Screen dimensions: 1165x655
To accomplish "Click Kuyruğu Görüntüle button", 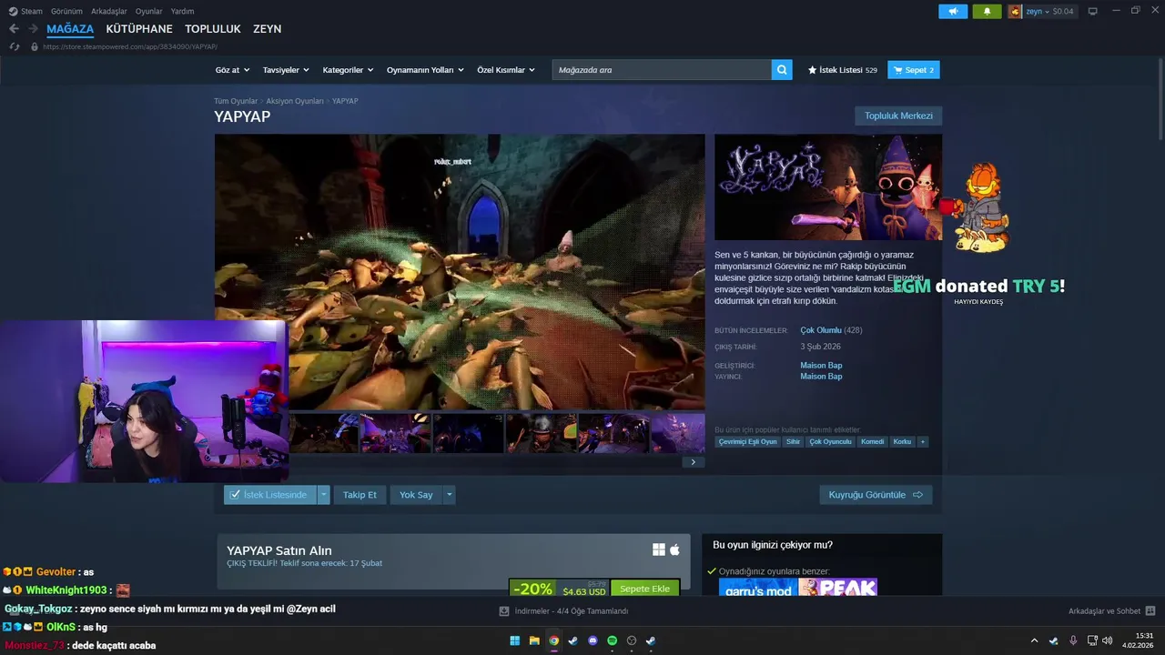I will point(876,495).
